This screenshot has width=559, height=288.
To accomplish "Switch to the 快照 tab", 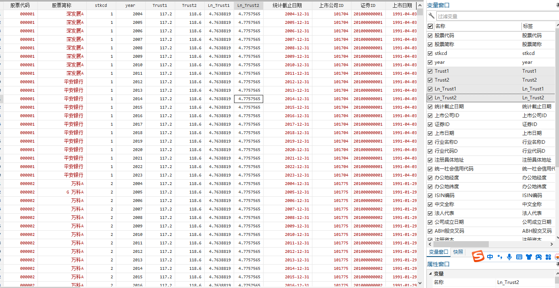I will (x=458, y=252).
